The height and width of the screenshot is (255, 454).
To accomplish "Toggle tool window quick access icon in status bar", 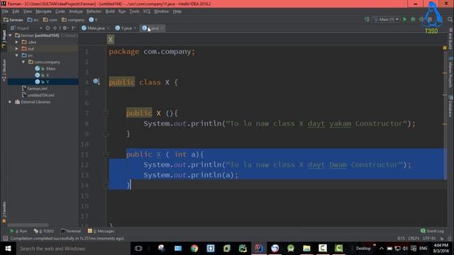I will pyautogui.click(x=5, y=239).
